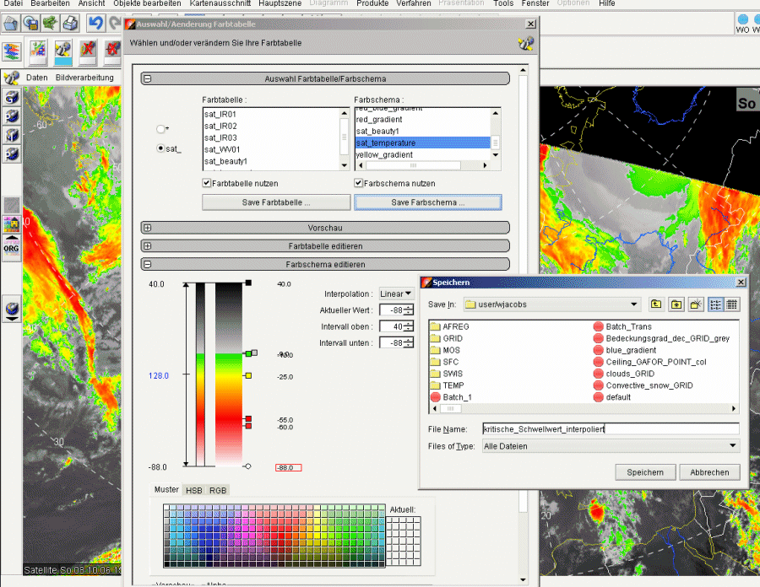Image resolution: width=760 pixels, height=587 pixels.
Task: Click the Intervall oben spinner arrows
Action: coord(409,326)
